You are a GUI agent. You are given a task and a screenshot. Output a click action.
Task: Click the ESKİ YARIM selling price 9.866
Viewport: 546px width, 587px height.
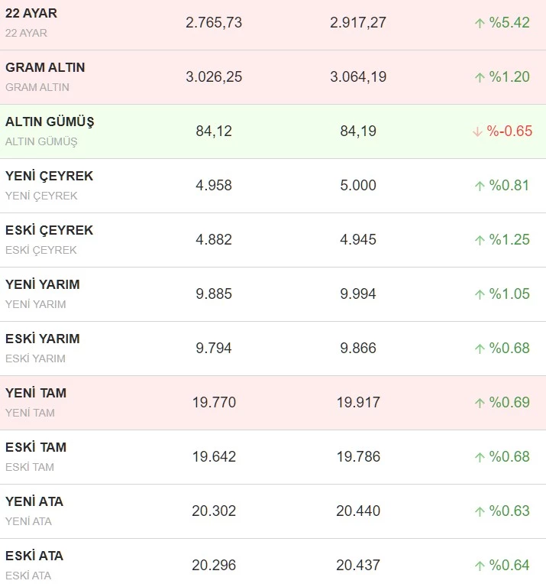point(358,349)
